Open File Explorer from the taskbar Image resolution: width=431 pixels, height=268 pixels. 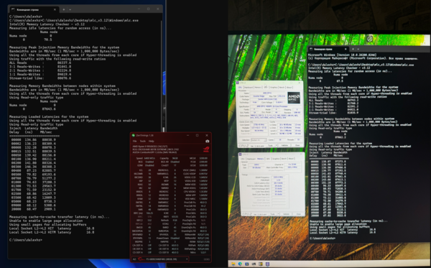(233, 264)
